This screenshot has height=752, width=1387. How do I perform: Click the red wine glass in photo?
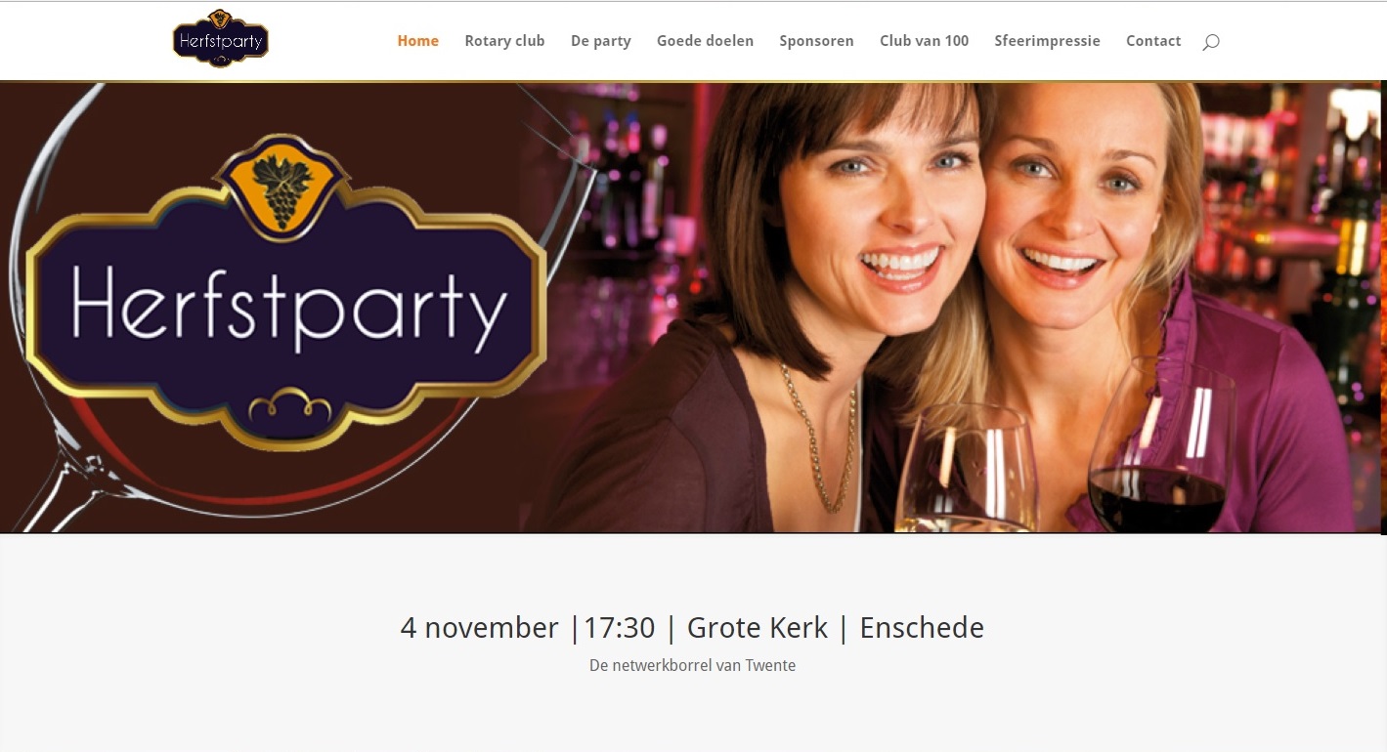(x=1160, y=444)
